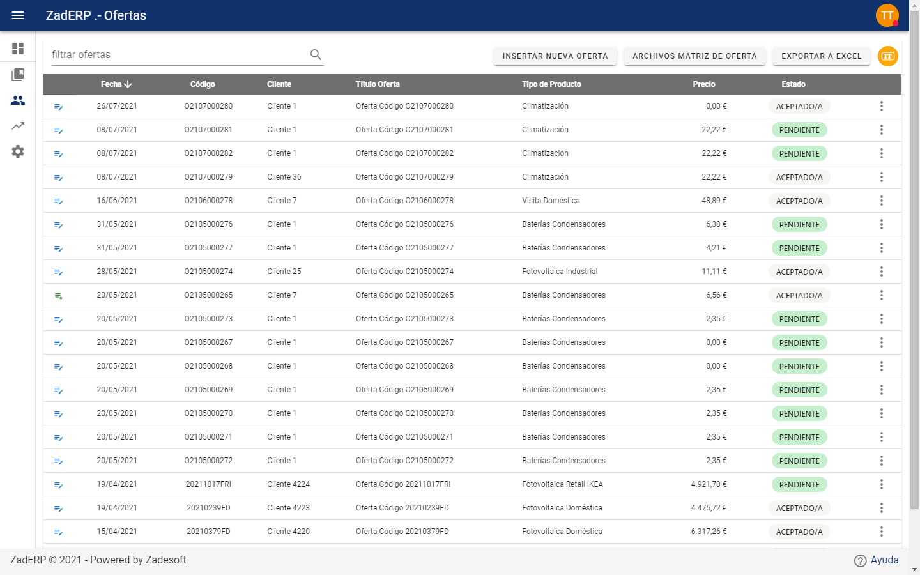920x575 pixels.
Task: Click green list icon for offer O2105000265
Action: click(58, 296)
